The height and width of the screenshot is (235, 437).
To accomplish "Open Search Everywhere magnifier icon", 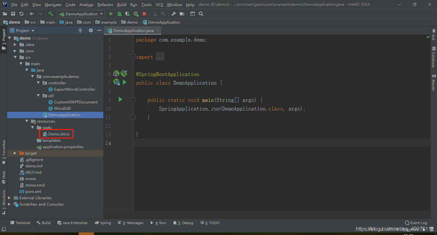I will click(201, 14).
